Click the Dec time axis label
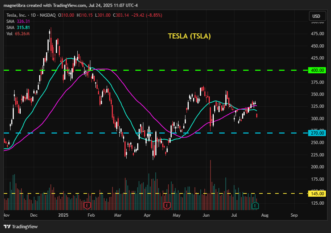 tap(34, 215)
